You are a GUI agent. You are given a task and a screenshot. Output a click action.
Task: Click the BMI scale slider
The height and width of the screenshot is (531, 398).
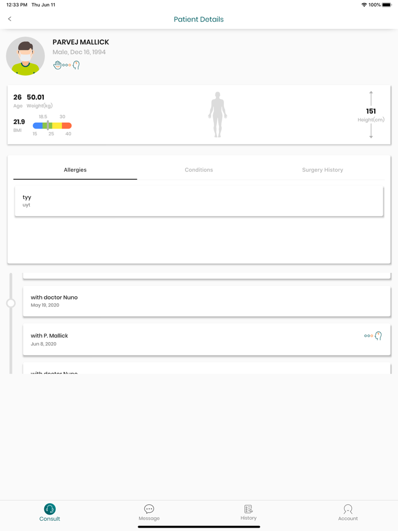52,126
